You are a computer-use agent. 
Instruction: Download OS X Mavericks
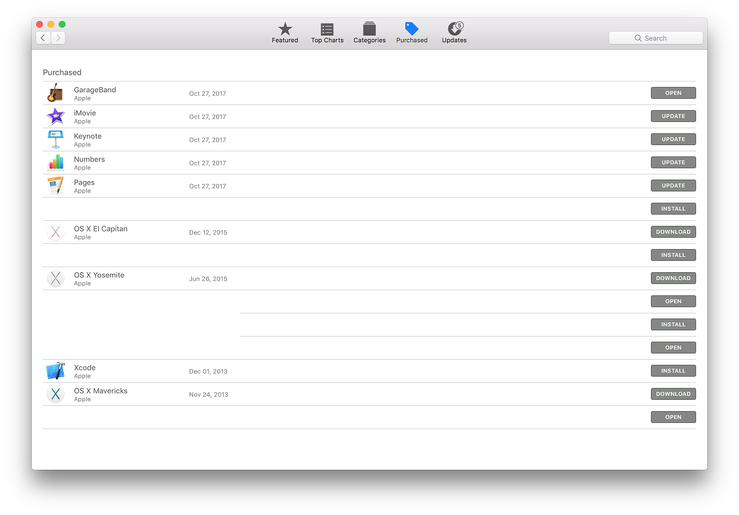tap(673, 394)
